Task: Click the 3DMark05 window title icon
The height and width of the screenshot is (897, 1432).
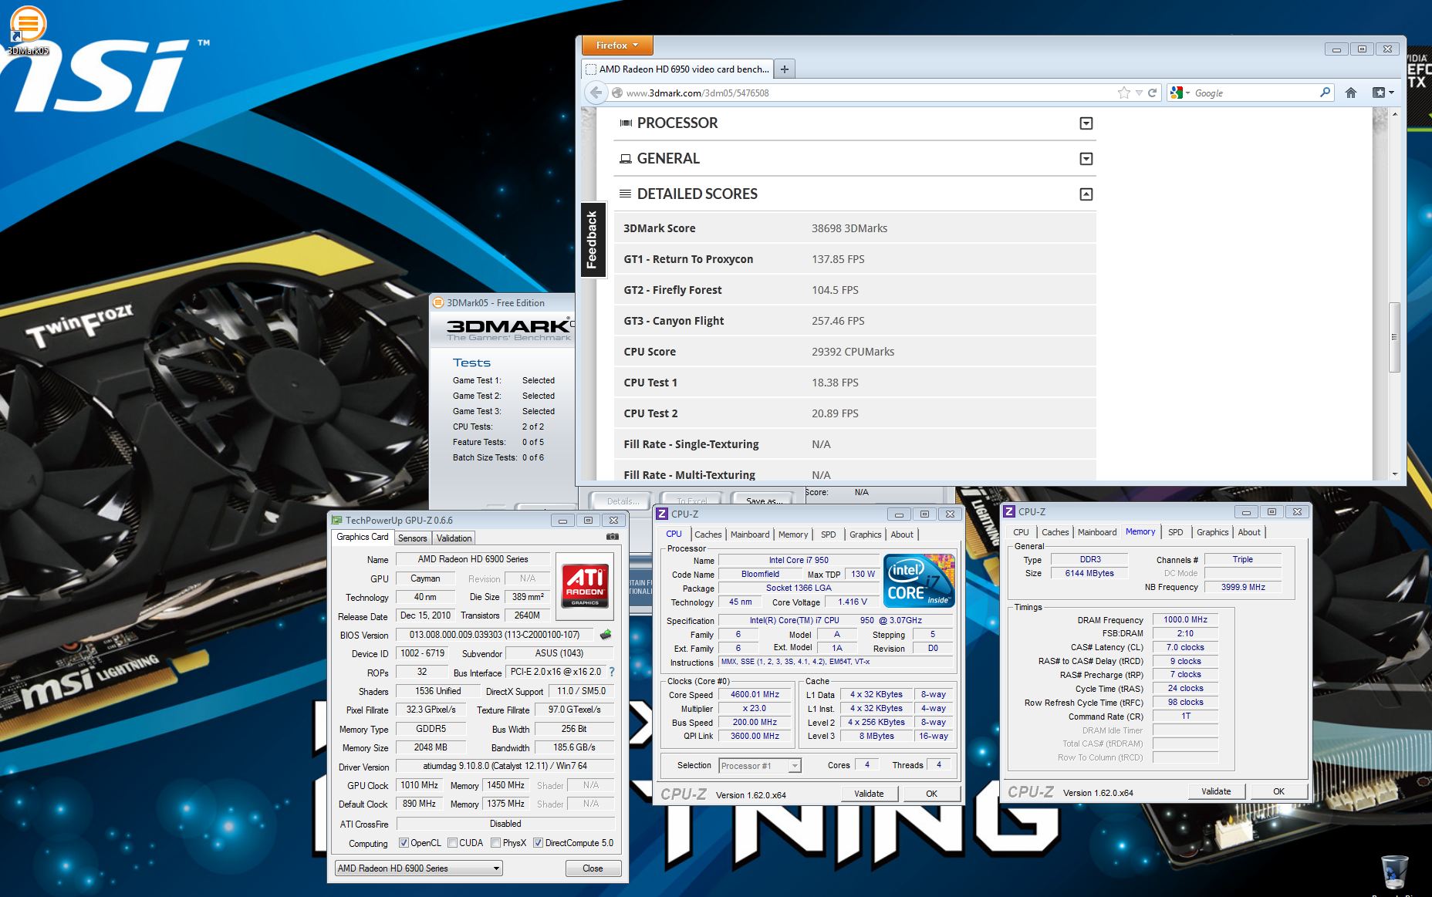Action: tap(438, 302)
